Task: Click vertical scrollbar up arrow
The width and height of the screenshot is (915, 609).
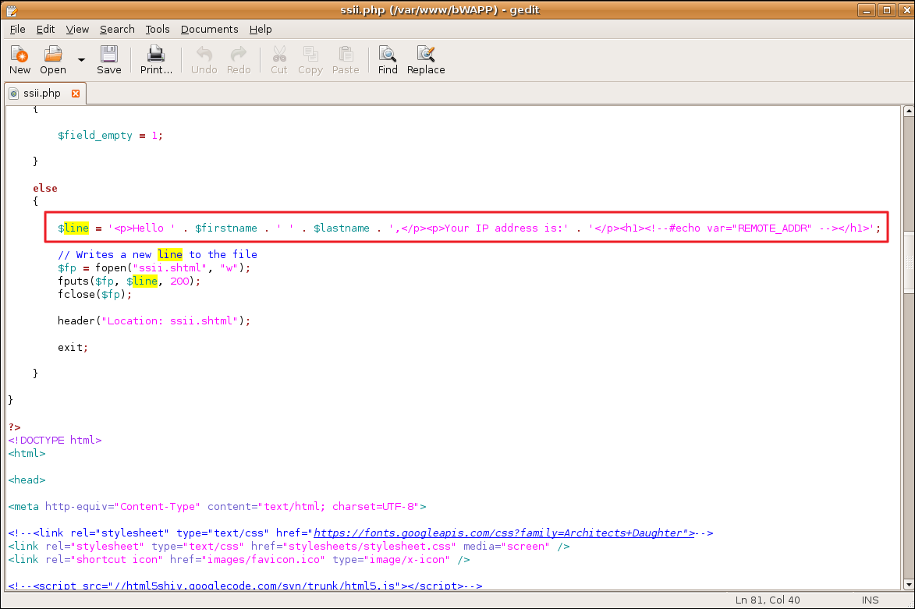Action: coord(909,111)
